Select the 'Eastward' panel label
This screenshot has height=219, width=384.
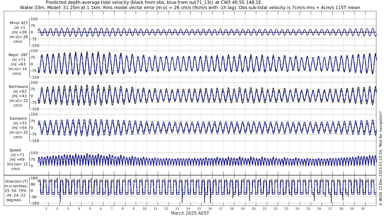click(x=18, y=119)
